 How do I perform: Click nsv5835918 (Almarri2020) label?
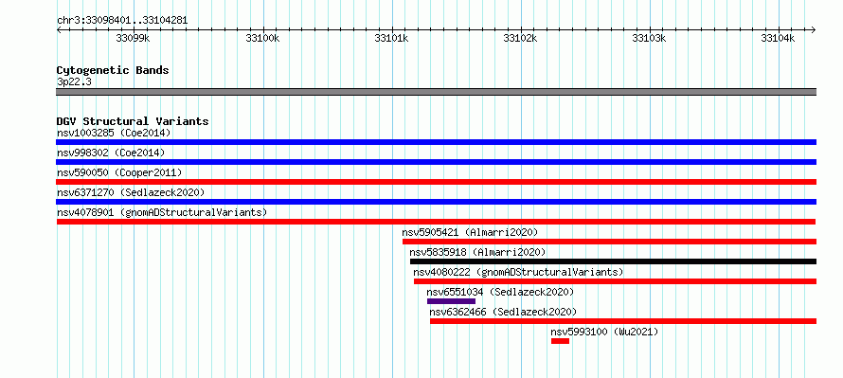(x=477, y=252)
